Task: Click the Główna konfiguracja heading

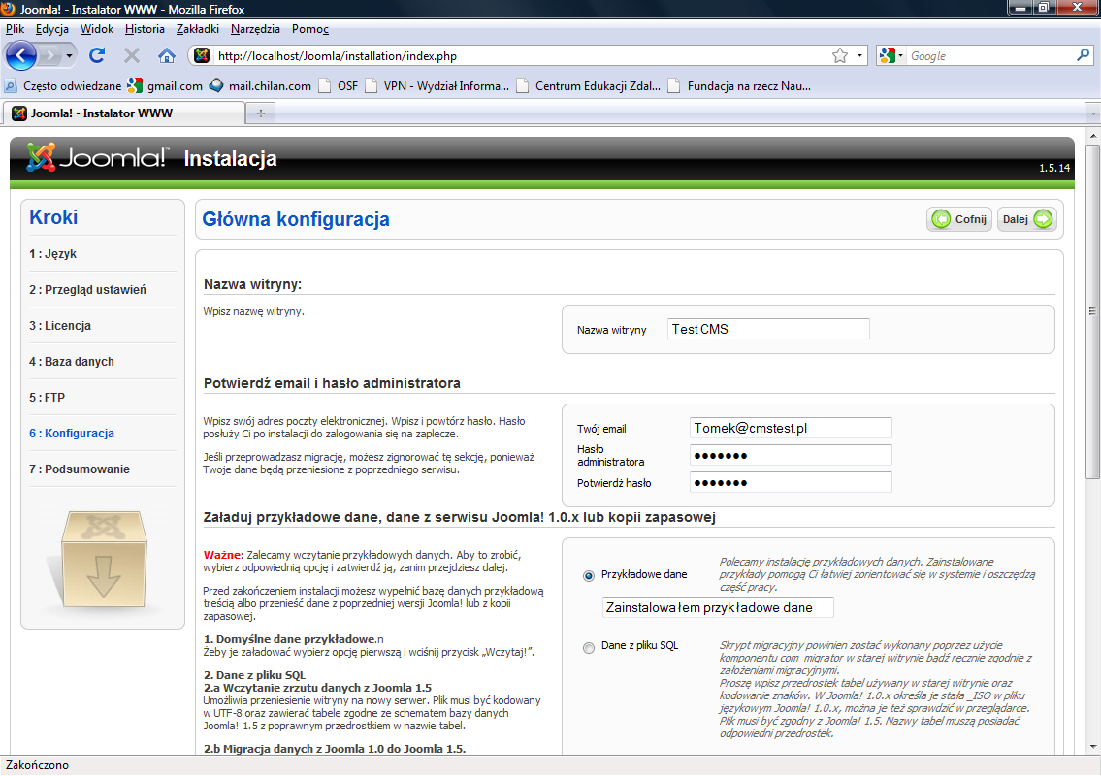Action: pos(296,219)
